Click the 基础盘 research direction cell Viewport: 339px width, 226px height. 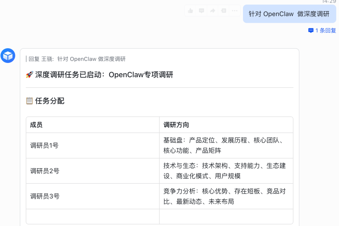(224, 145)
